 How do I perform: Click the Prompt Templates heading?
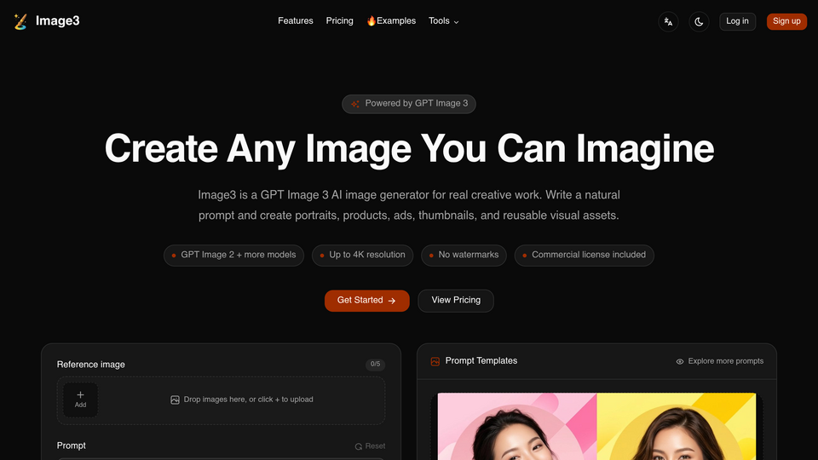tap(481, 361)
